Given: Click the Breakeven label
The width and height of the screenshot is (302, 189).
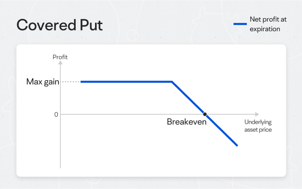Looking at the screenshot, I should point(186,122).
